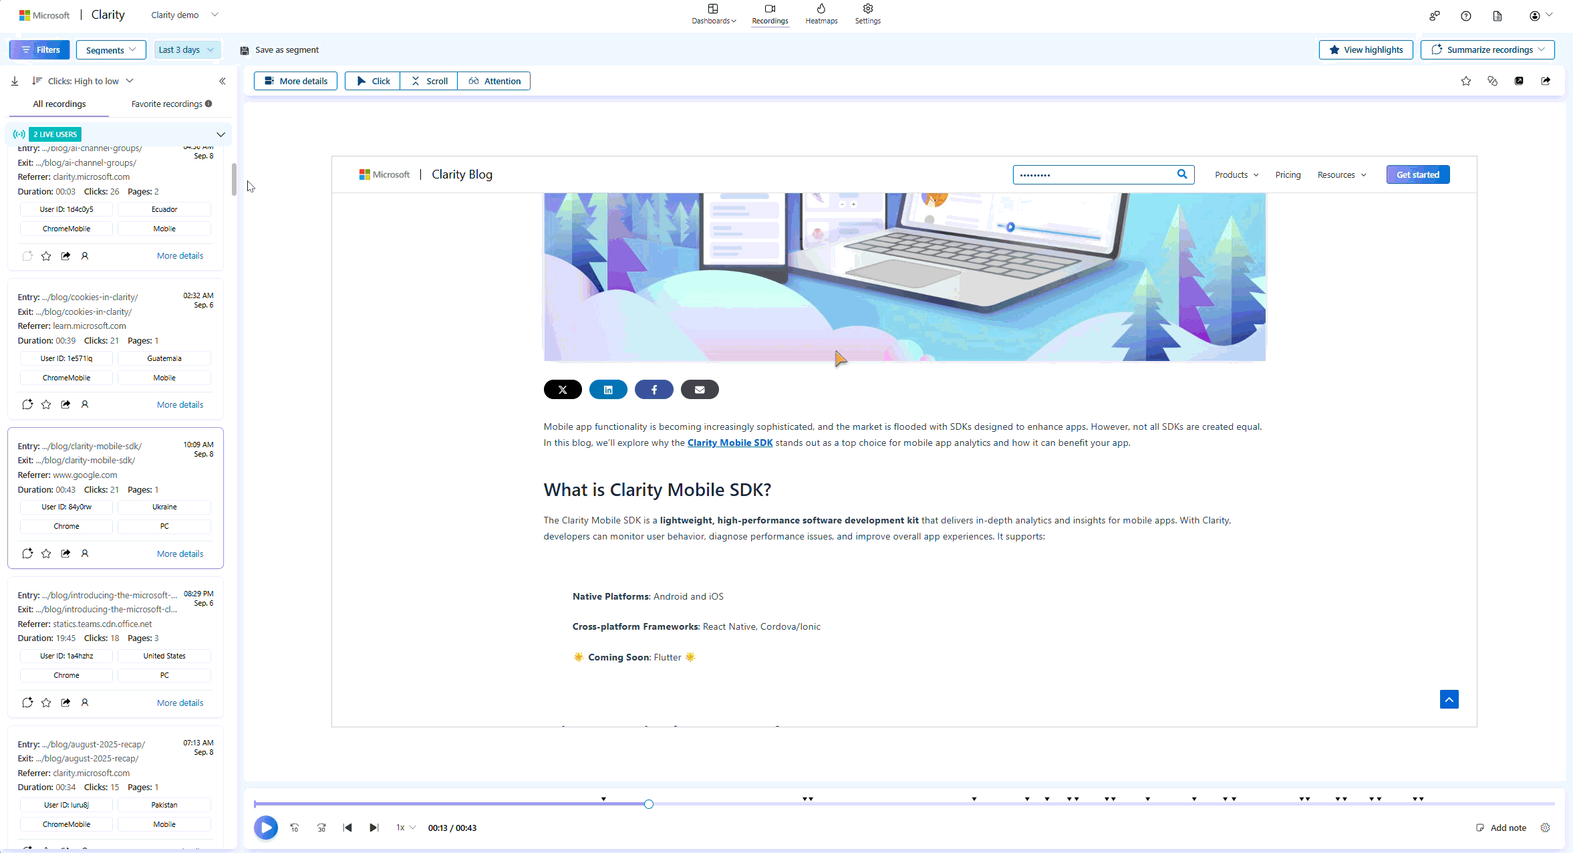Viewport: 1573px width, 853px height.
Task: Open the community feedback icon
Action: (1434, 16)
